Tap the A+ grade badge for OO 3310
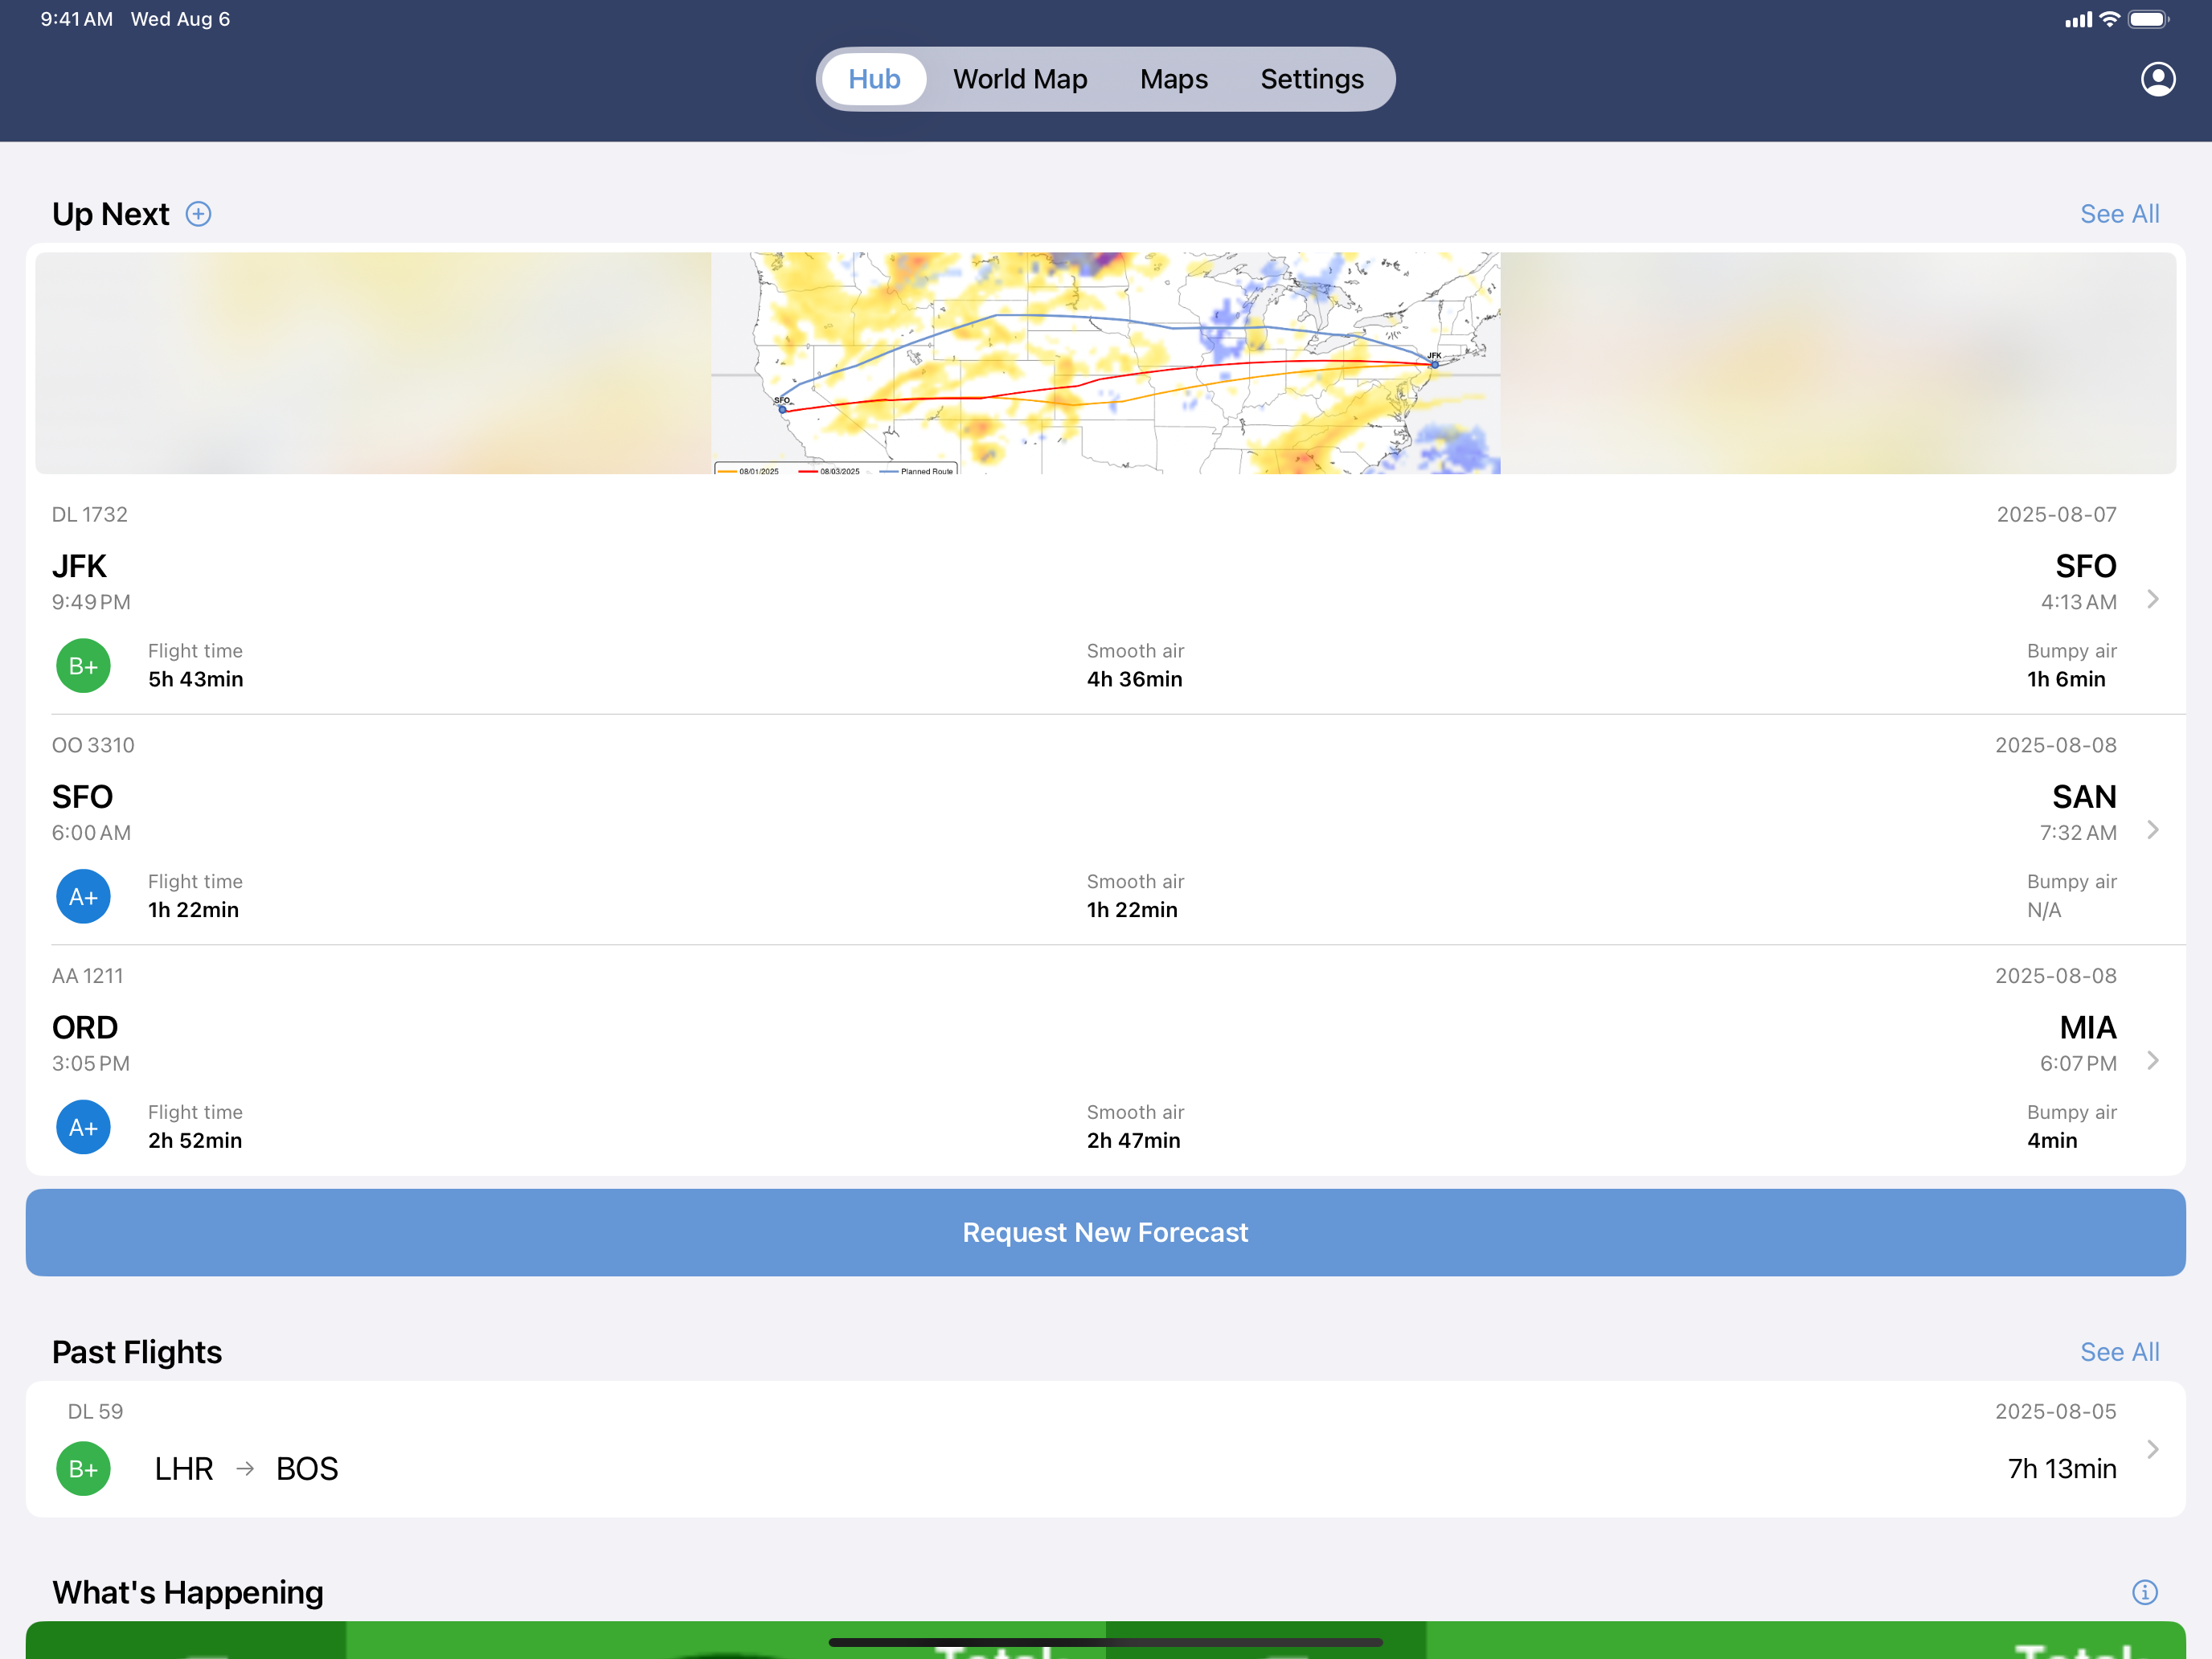 pyautogui.click(x=83, y=897)
